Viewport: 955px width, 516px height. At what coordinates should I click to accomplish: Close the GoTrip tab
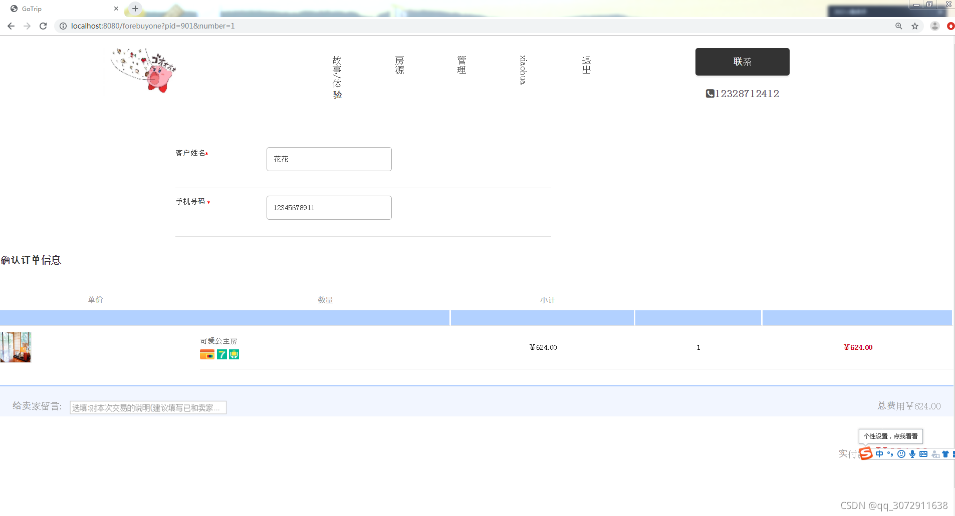pos(116,9)
